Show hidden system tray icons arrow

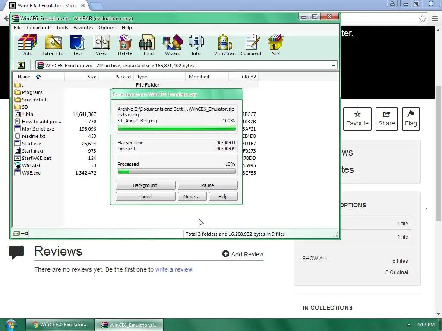tap(409, 325)
